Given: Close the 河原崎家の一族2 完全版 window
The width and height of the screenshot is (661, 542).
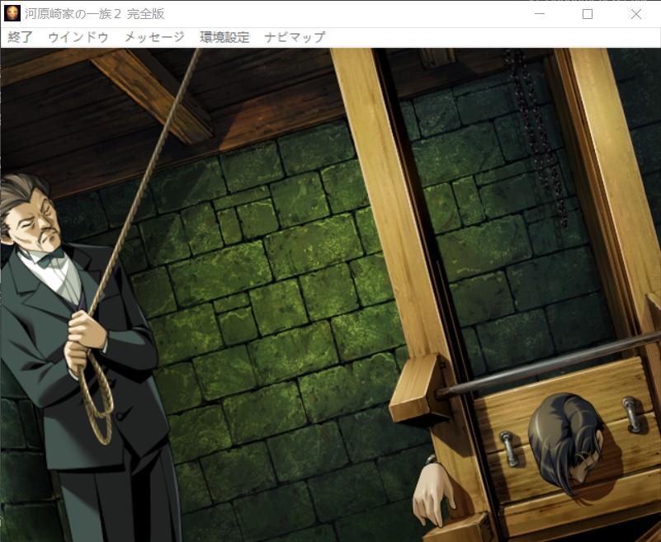Looking at the screenshot, I should pyautogui.click(x=635, y=14).
